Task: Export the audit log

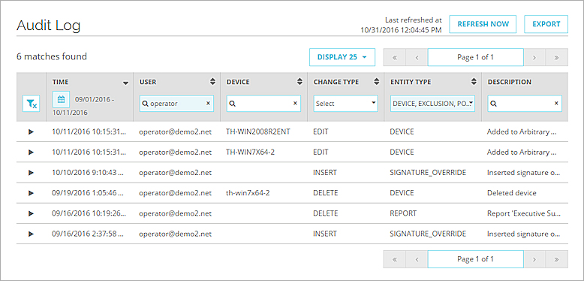Action: [x=546, y=24]
